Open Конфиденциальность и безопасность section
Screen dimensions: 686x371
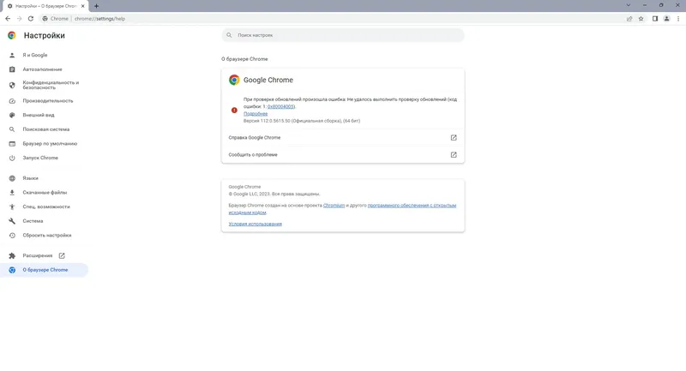50,85
